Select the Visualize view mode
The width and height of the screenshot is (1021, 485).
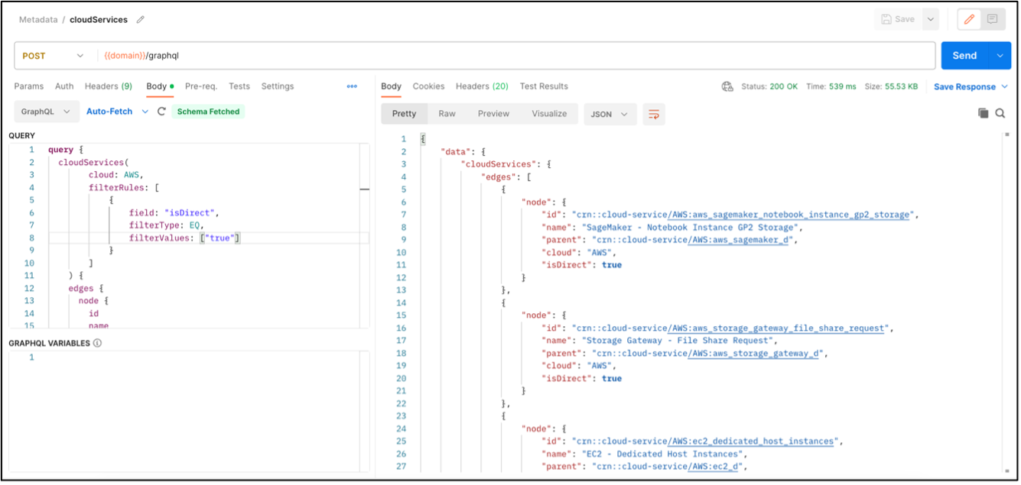pyautogui.click(x=549, y=114)
